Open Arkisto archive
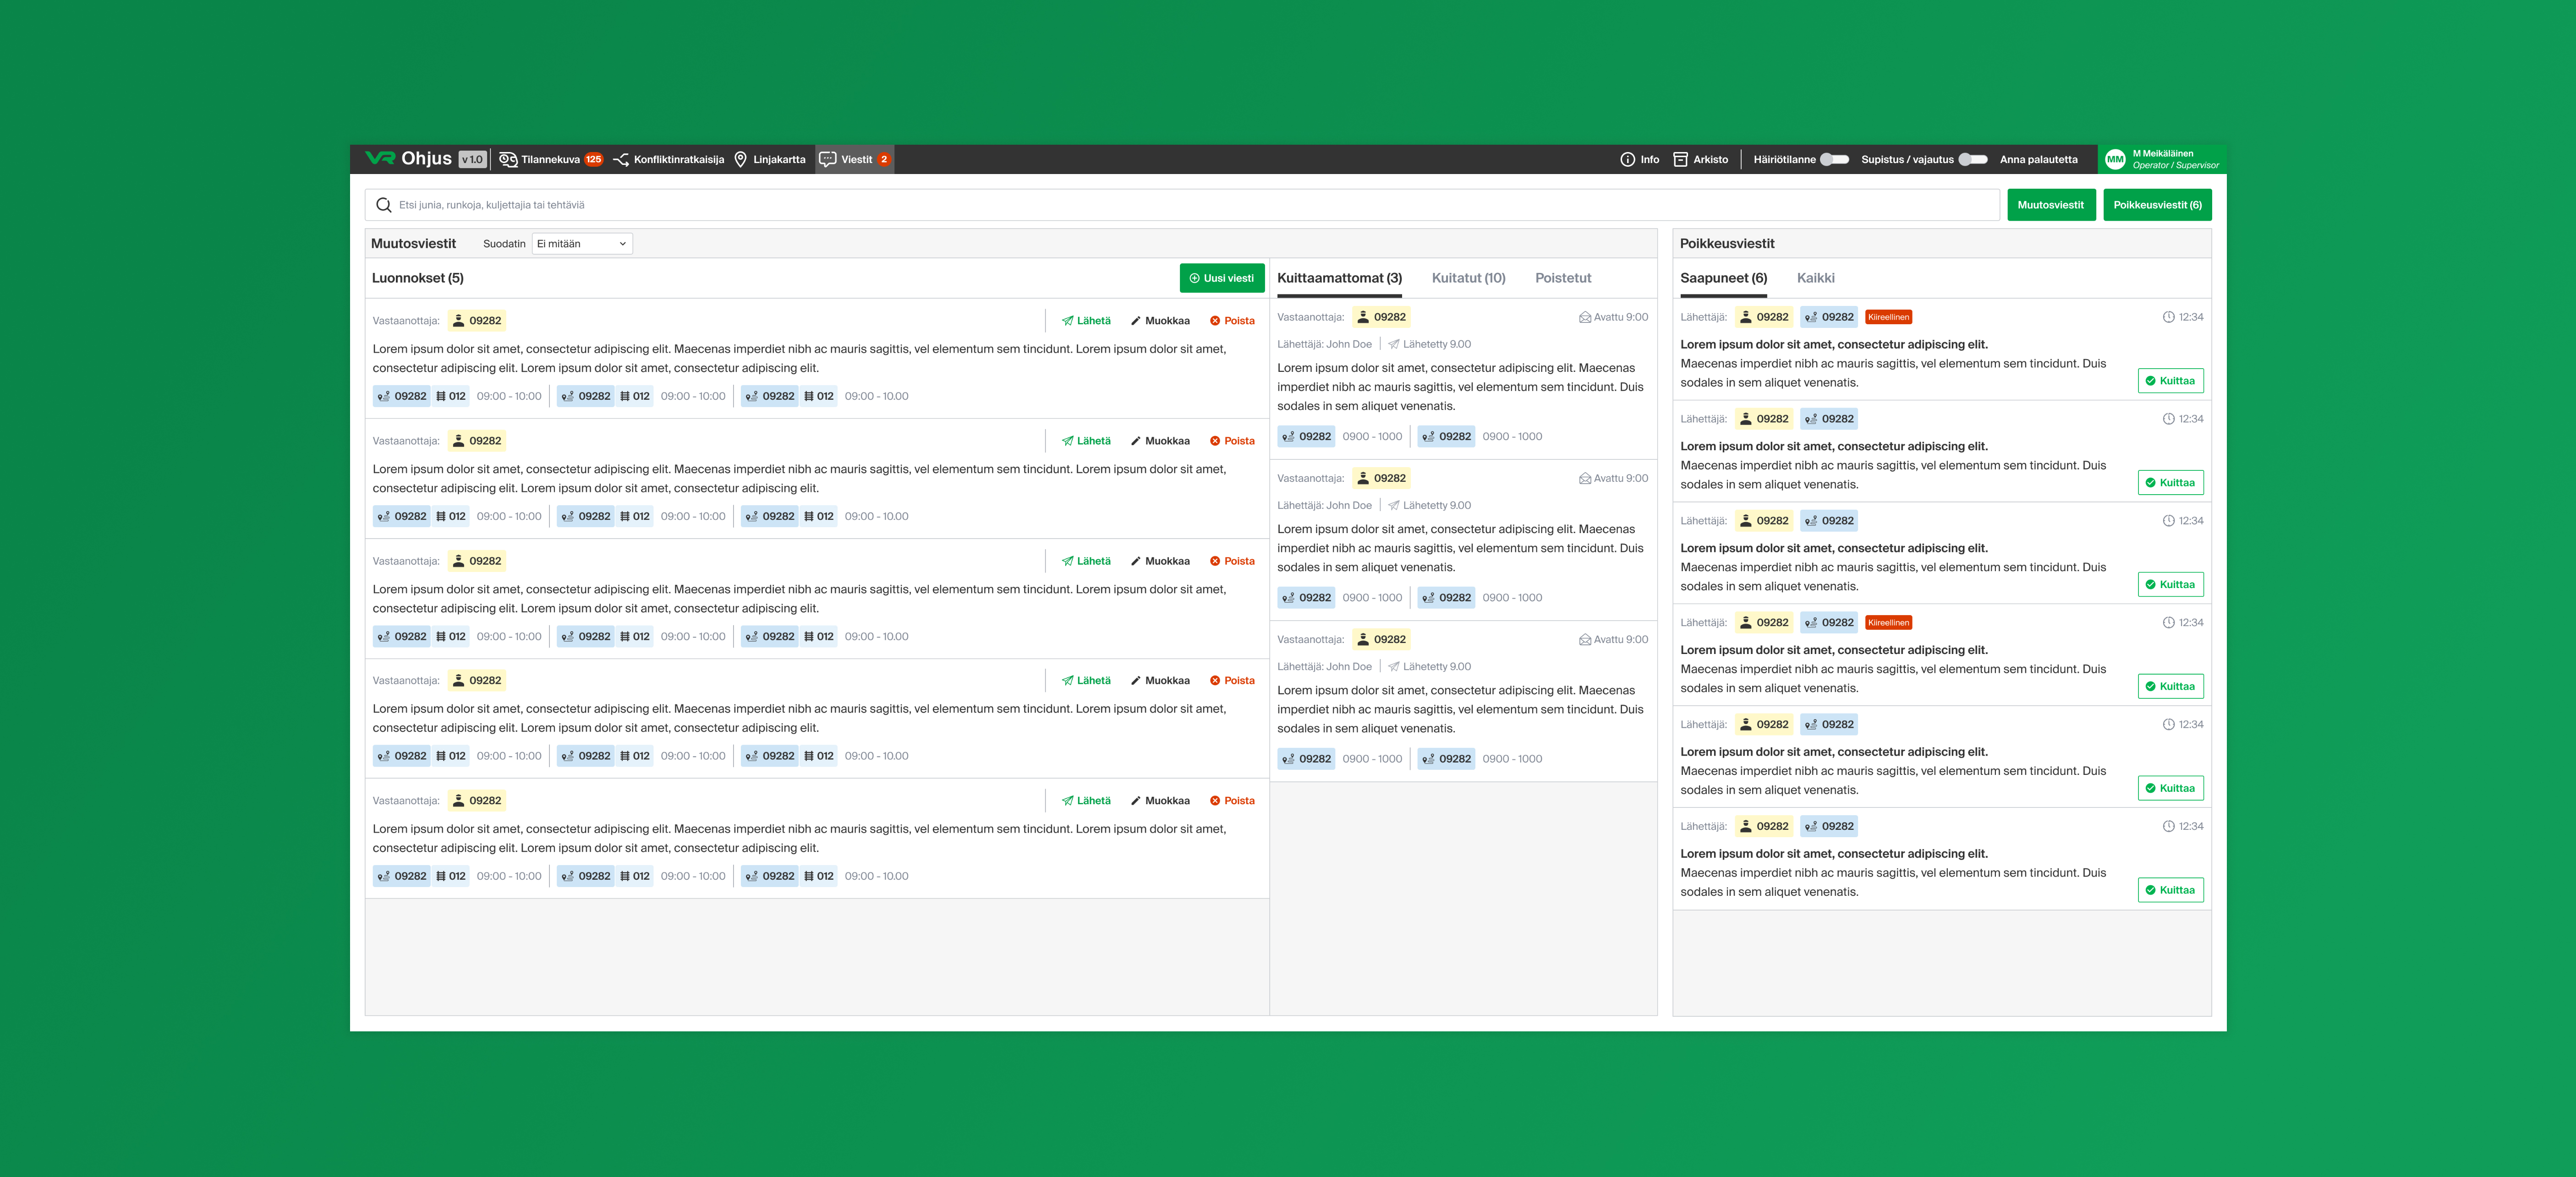This screenshot has height=1177, width=2576. (x=1700, y=159)
